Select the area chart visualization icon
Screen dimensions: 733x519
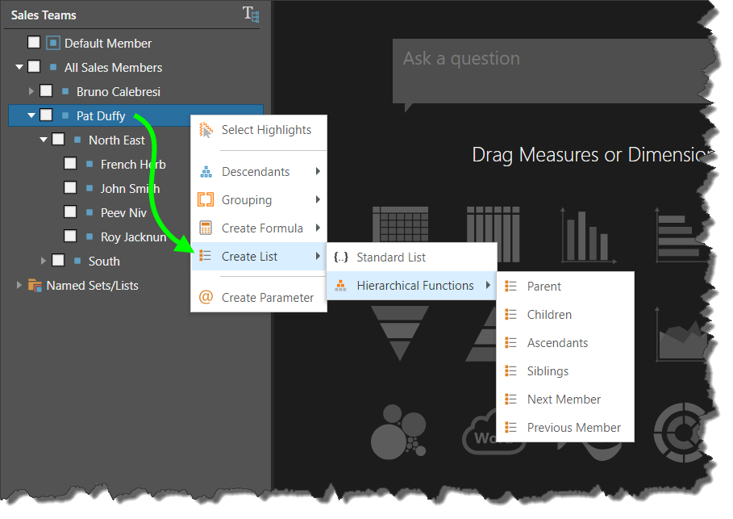pos(681,335)
